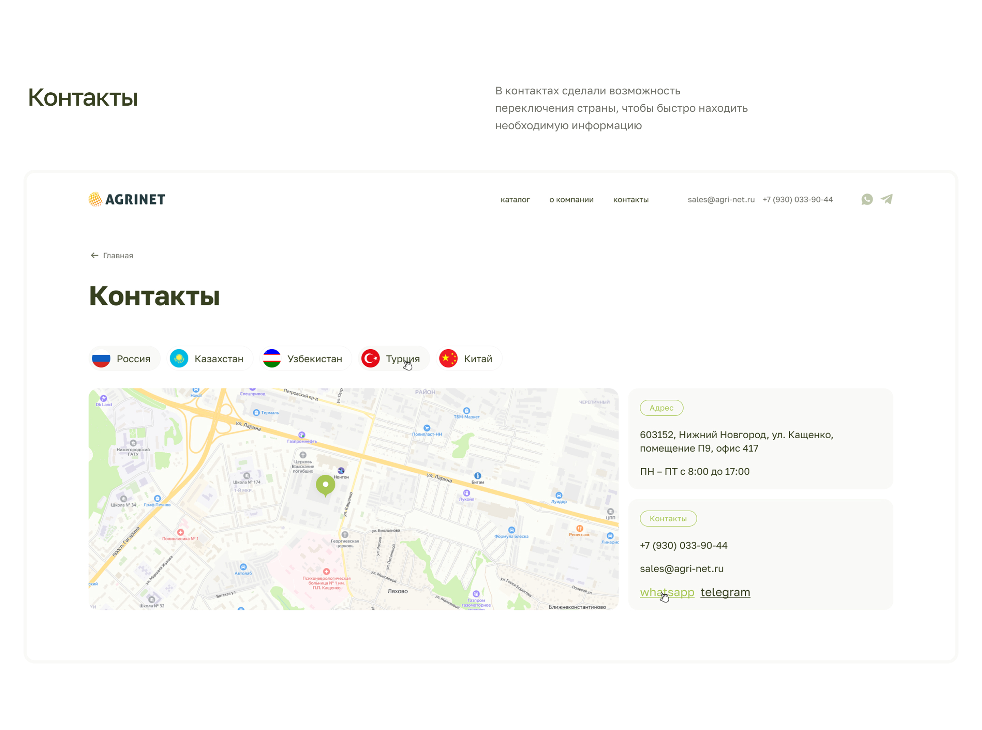This screenshot has height=730, width=982.
Task: Click the address text 603152, Нижний Новгород
Action: coord(736,441)
